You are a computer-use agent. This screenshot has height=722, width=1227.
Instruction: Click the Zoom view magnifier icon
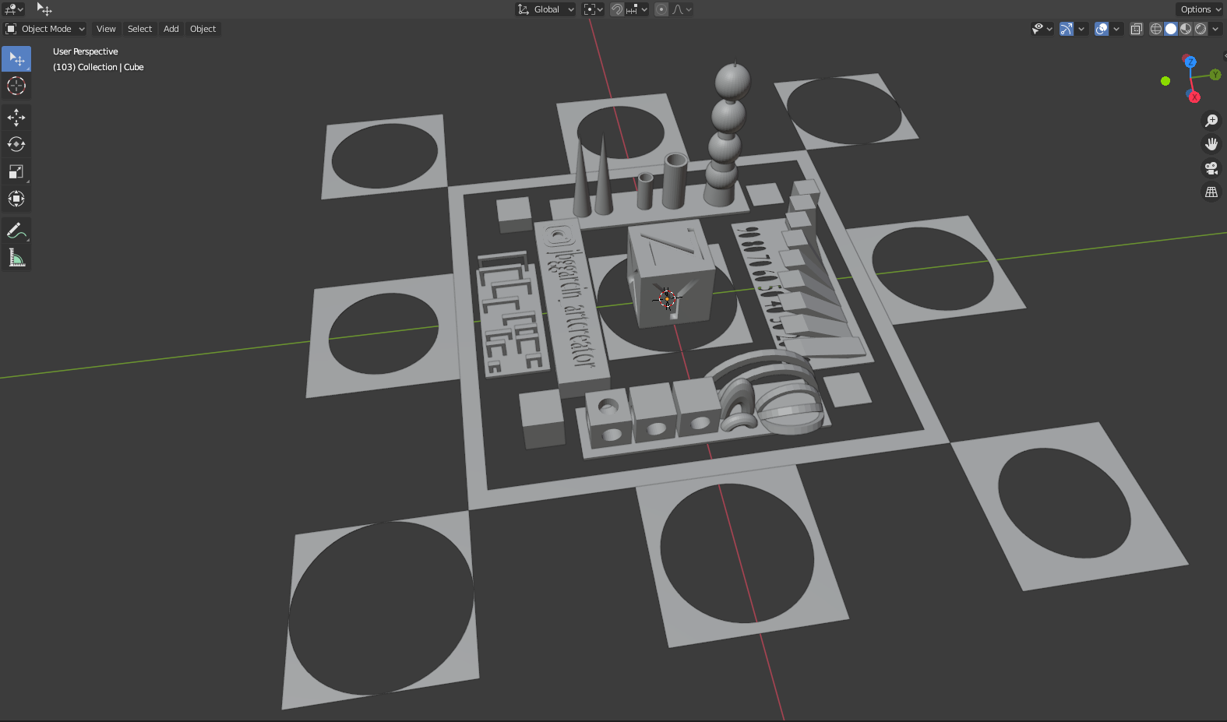pos(1211,120)
